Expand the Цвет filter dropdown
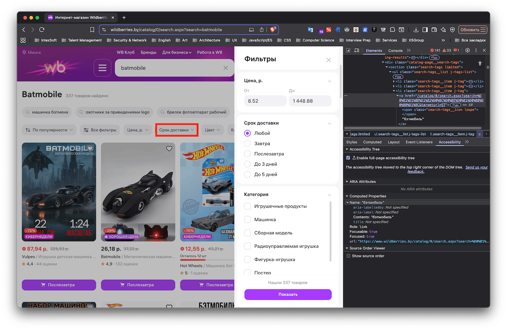 [x=213, y=130]
